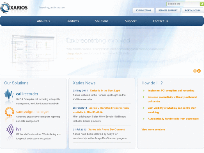Click the campaign manager orange ring icon
Screen dimensions: 204x153
point(9,112)
